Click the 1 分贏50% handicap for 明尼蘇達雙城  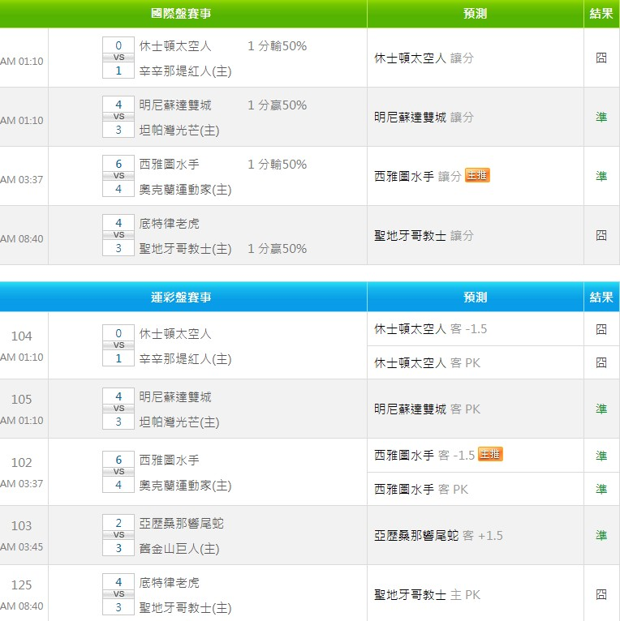277,105
